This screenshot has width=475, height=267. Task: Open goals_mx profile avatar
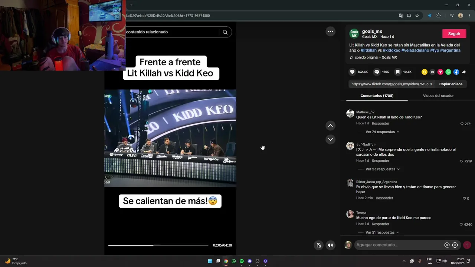(354, 34)
